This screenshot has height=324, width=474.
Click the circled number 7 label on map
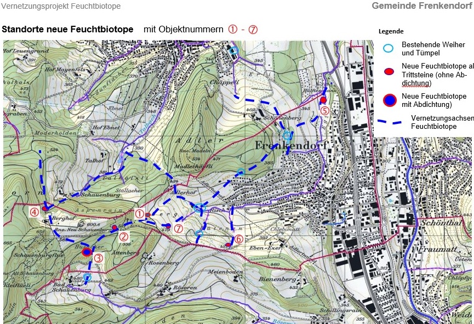pos(178,229)
